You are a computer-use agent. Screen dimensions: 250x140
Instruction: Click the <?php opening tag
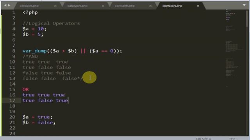point(30,12)
